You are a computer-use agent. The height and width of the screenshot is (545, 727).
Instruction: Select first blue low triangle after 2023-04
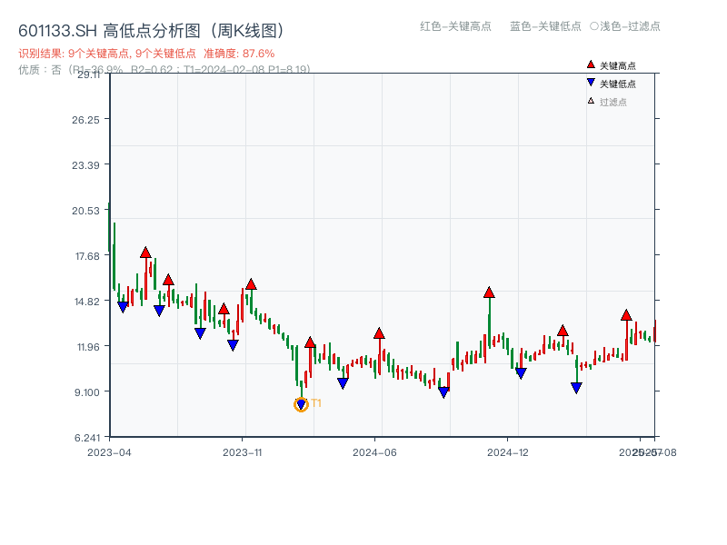123,307
